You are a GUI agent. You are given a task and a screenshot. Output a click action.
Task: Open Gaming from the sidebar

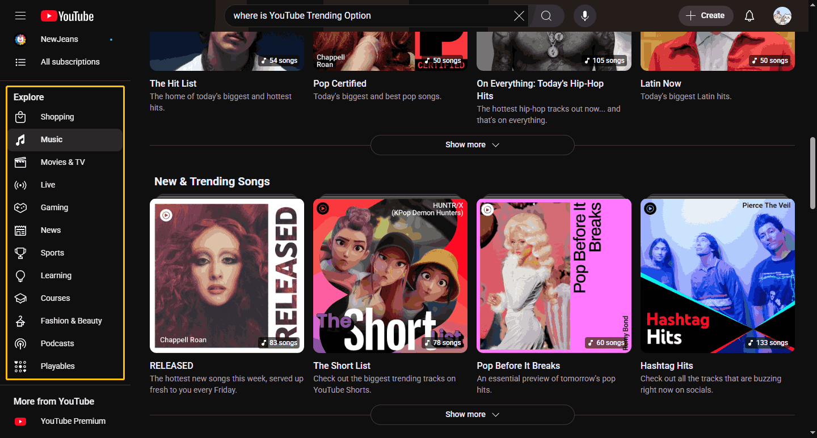pos(65,207)
